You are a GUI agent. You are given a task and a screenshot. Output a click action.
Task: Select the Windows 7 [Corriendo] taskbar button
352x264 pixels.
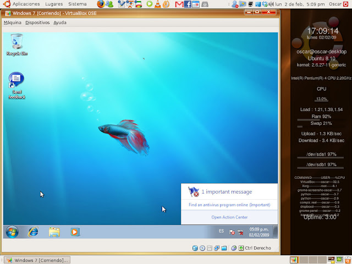(x=37, y=260)
